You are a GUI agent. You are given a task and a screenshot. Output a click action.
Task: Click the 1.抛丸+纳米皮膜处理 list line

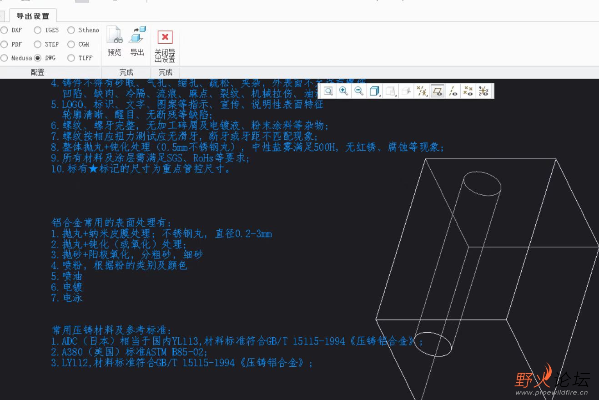tap(161, 234)
